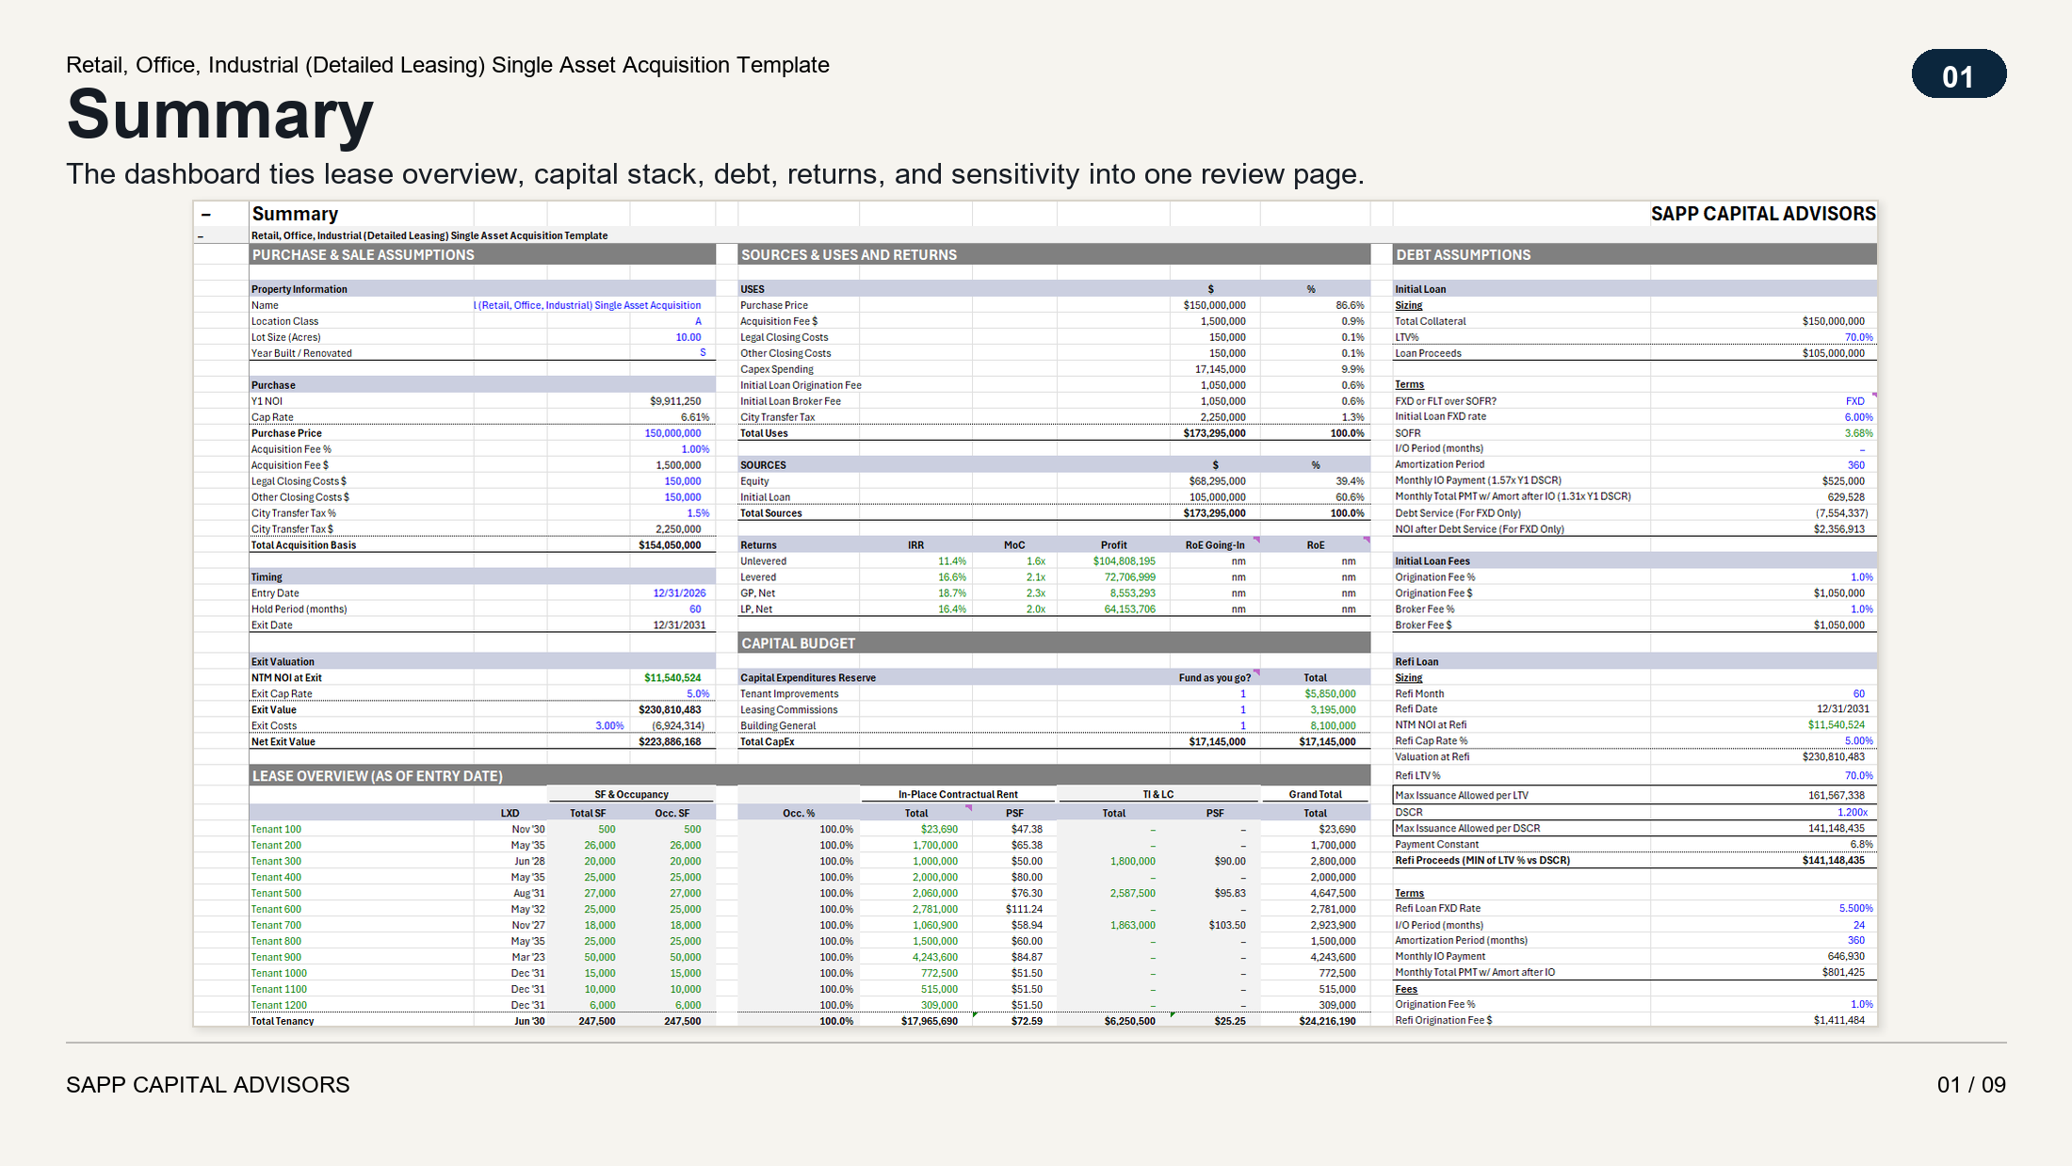This screenshot has height=1166, width=2072.
Task: Select the large Summary slide heading
Action: [x=219, y=115]
